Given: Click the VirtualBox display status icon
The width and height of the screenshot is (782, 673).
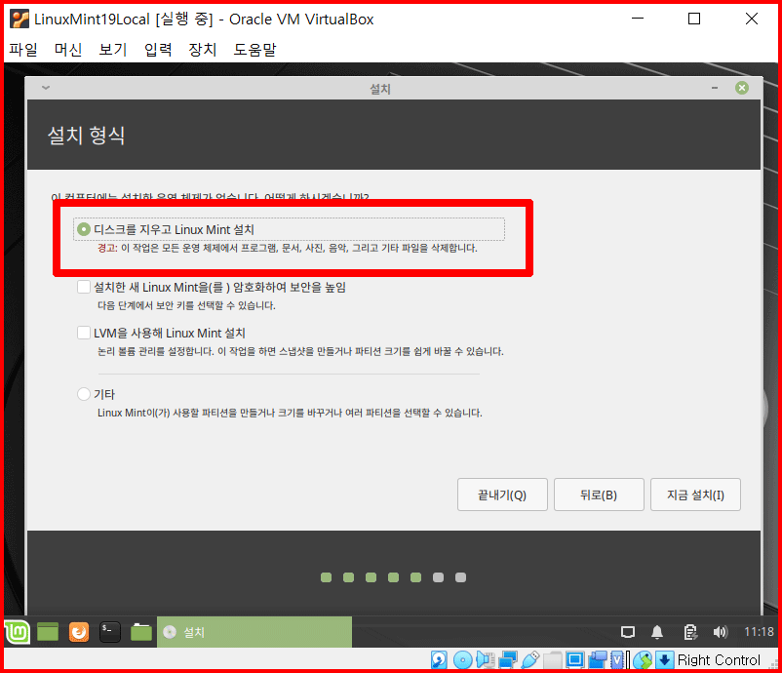Looking at the screenshot, I should tap(574, 660).
